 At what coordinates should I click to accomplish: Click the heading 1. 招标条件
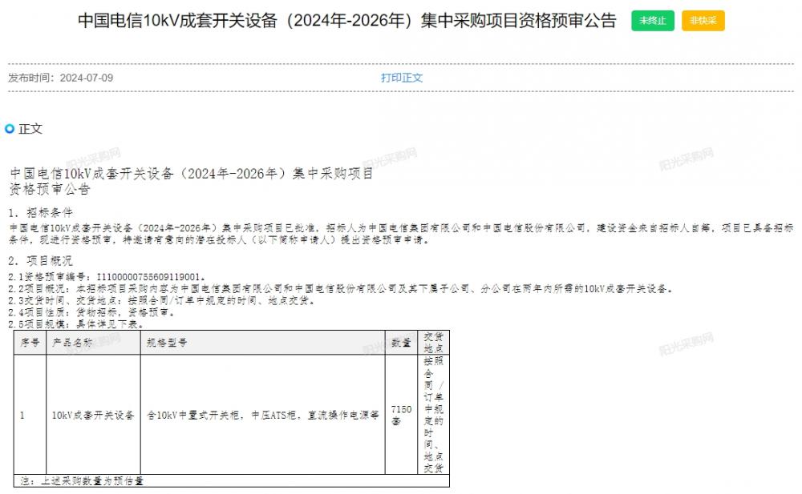[40, 214]
